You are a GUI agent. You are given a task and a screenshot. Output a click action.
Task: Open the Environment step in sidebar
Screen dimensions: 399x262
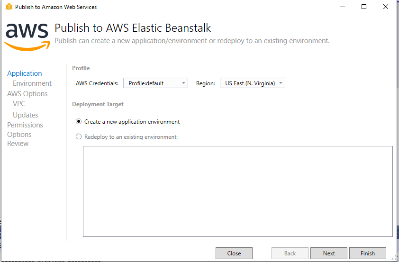pos(32,83)
